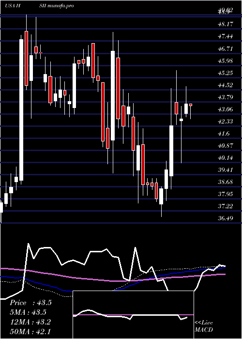Click the 5MA : 43.5 label
This screenshot has height=339, width=242.
[x=28, y=312]
